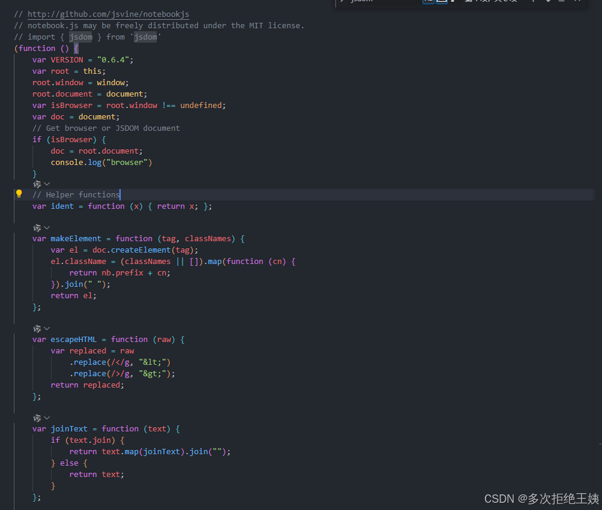The height and width of the screenshot is (510, 602).
Task: Click the "// import { jsdom } from 'jsdom'" comment line
Action: click(88, 37)
